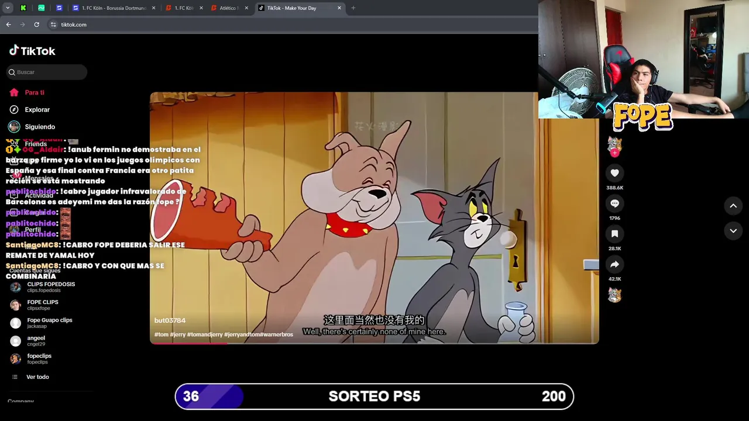The width and height of the screenshot is (749, 421).
Task: Open the third pinned blue tab
Action: coord(59,8)
